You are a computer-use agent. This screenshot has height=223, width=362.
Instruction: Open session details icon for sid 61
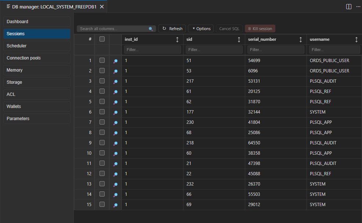coord(115,92)
